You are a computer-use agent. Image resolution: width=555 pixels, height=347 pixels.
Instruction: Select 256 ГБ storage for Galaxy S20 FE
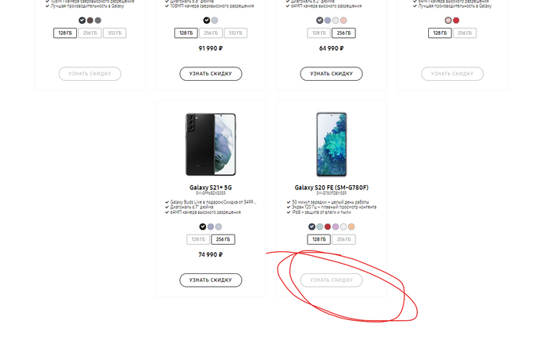pos(343,239)
